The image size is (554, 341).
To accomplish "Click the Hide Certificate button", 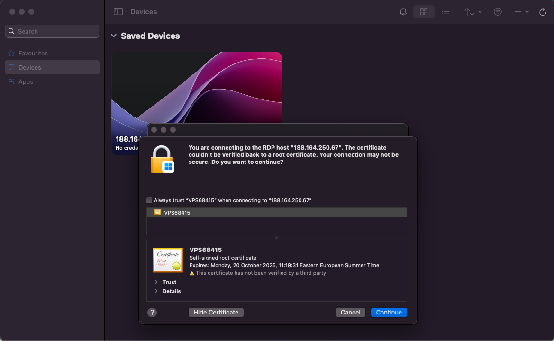I will click(x=216, y=313).
